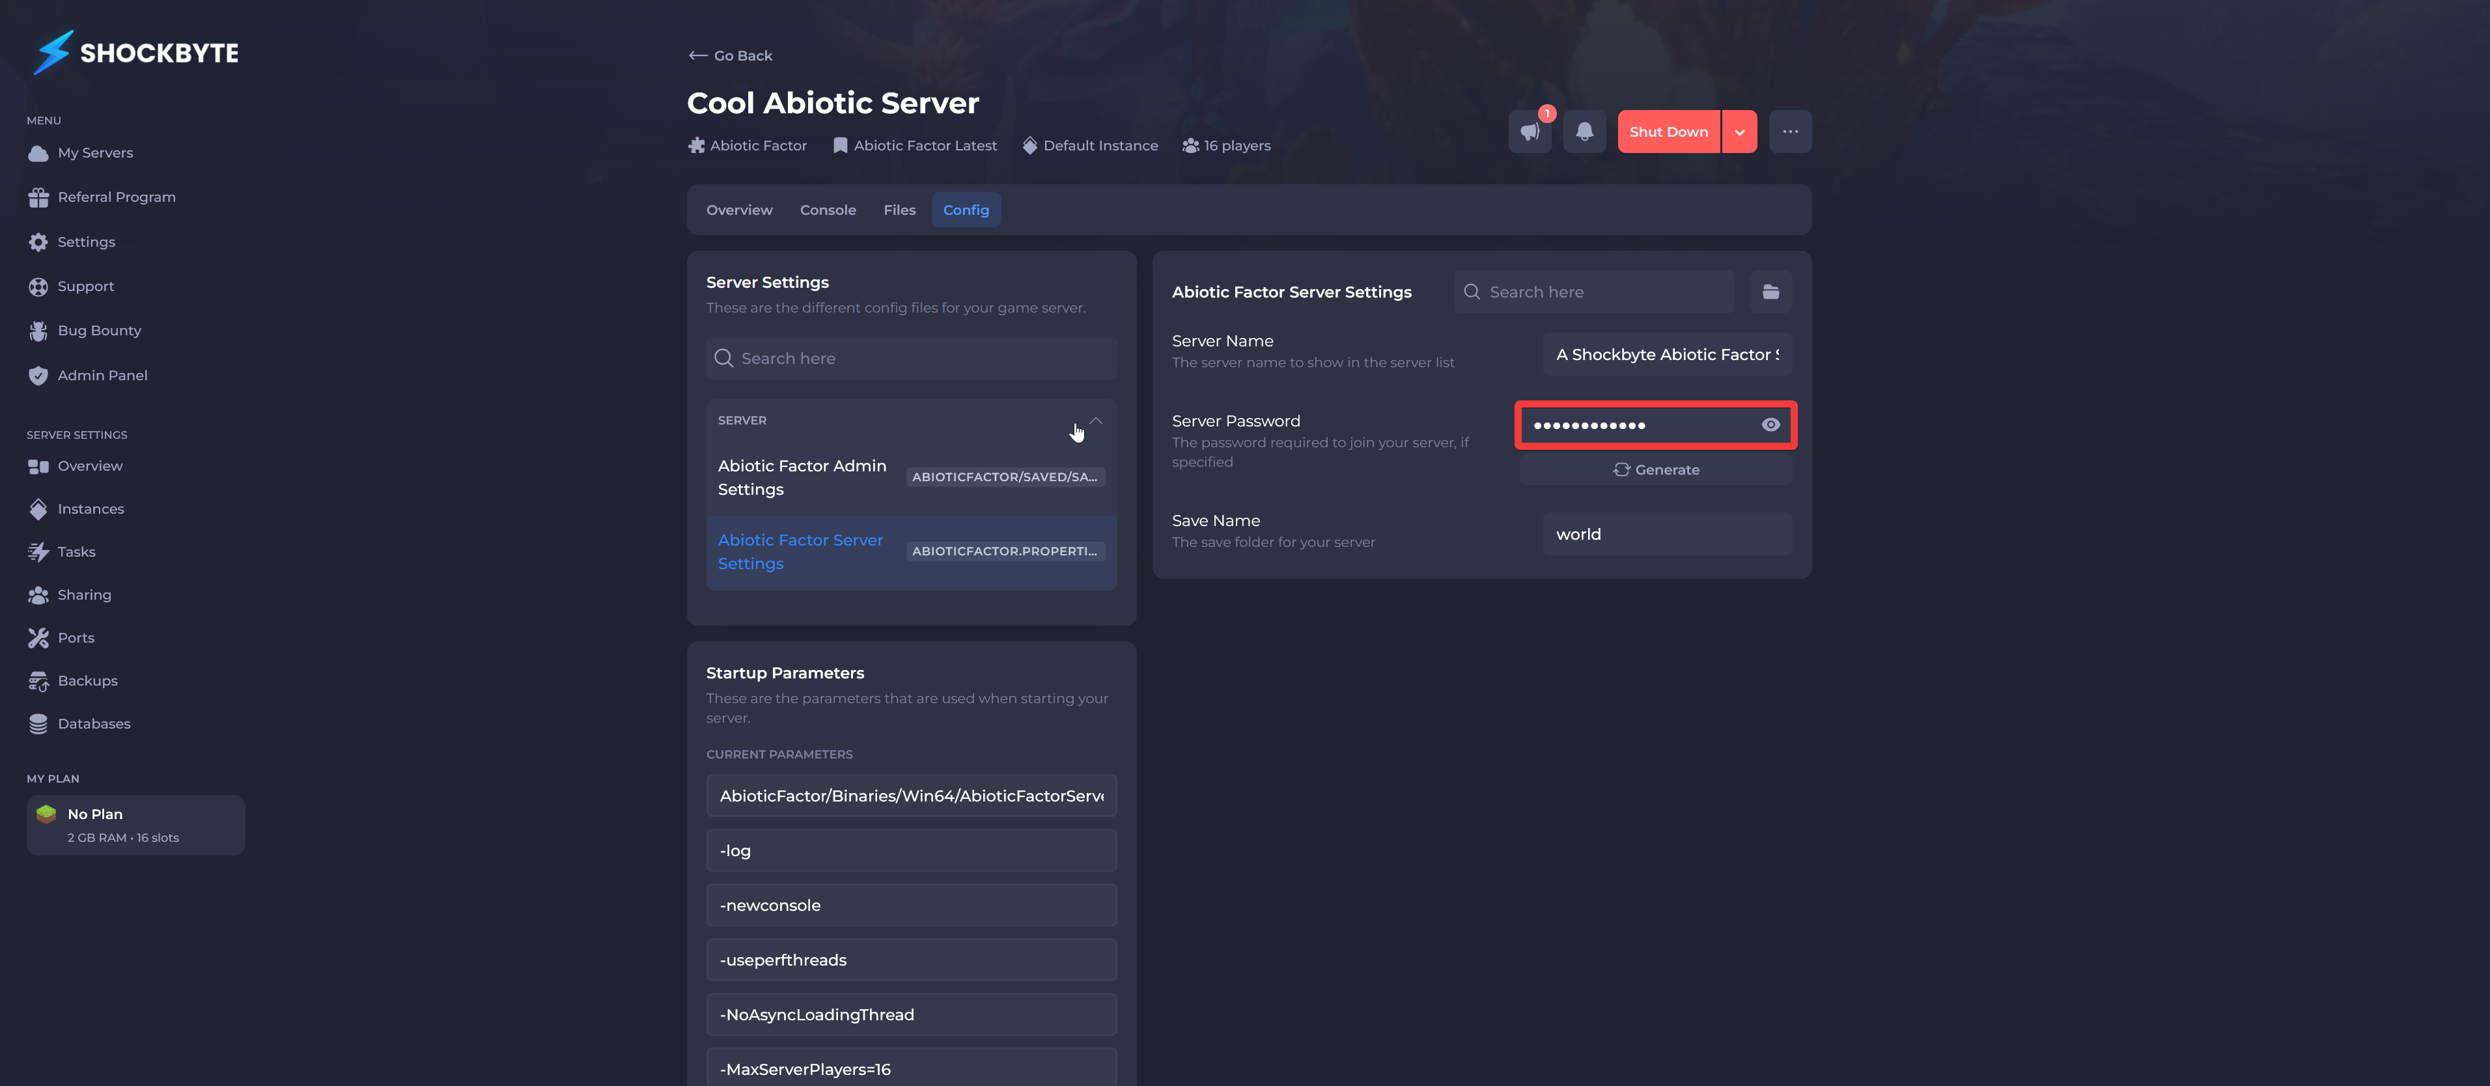Click the -NoAsyncLoadingThread parameter field
Screen dimensions: 2490x1086
[912, 1014]
